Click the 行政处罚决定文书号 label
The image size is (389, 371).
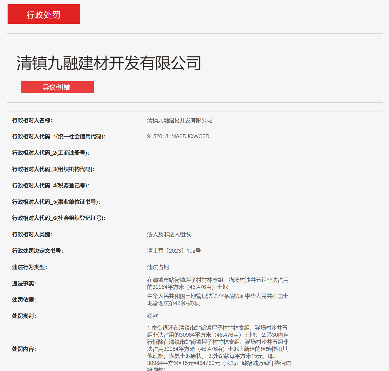click(x=38, y=251)
